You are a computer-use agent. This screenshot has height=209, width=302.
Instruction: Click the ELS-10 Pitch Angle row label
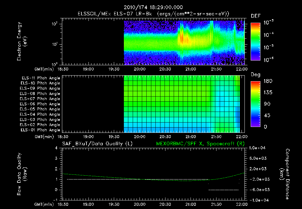click(40, 83)
